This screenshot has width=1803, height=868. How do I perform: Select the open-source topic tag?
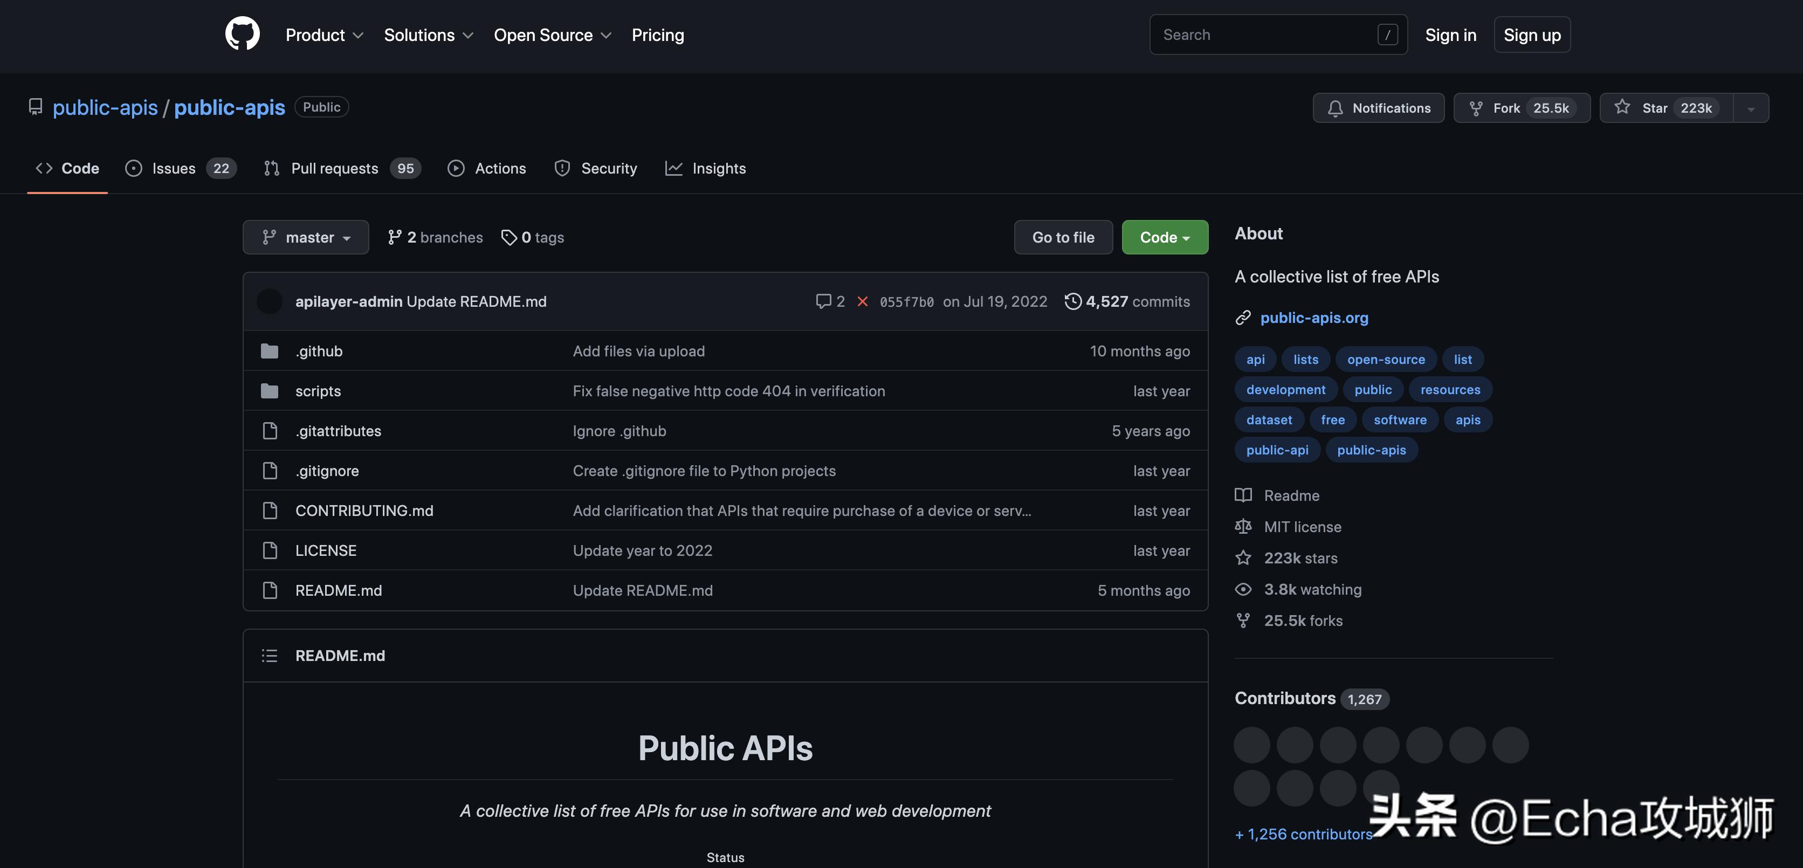pyautogui.click(x=1385, y=360)
